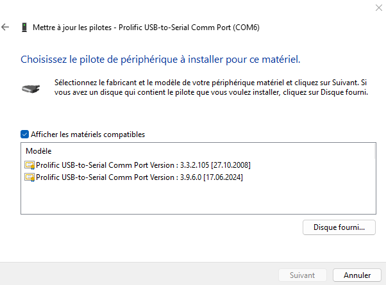Close the driver update dialog

(x=378, y=8)
